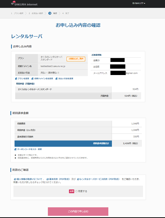Submit with この内容で申し込む button
165x218 pixels.
pos(78,212)
